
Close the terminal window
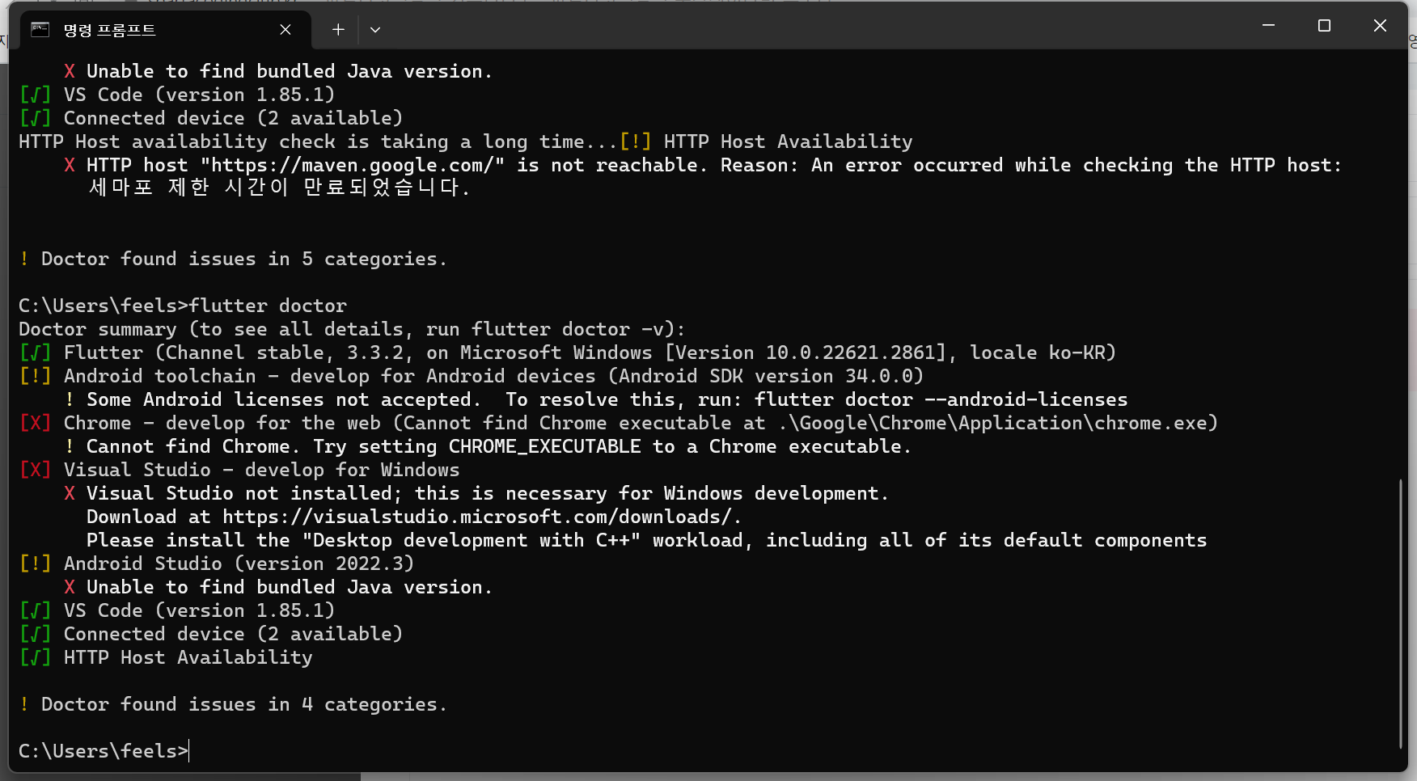point(1380,26)
